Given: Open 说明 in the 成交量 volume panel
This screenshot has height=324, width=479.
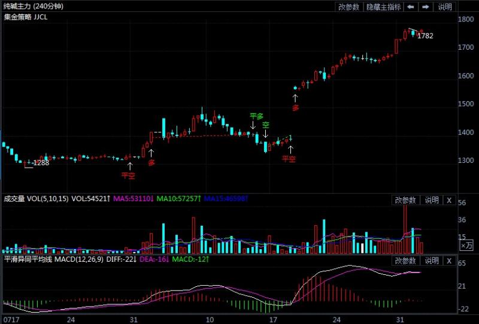Looking at the screenshot, I should pos(431,201).
